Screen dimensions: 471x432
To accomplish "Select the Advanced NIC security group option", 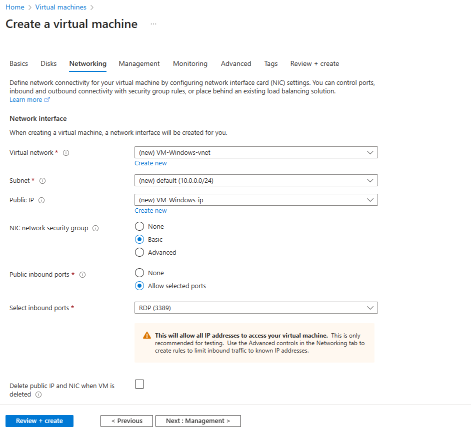I will tap(139, 252).
